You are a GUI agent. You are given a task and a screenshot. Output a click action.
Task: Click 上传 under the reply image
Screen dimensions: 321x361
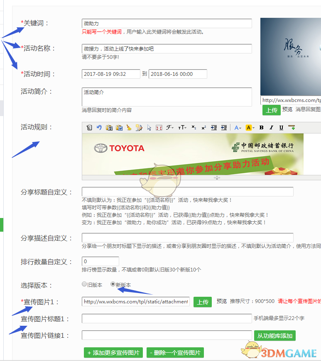pyautogui.click(x=272, y=110)
